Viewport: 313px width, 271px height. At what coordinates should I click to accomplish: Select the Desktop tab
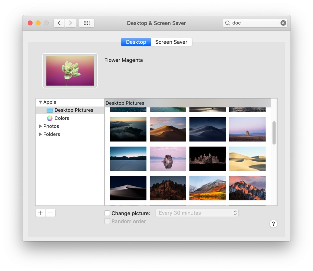(x=136, y=42)
